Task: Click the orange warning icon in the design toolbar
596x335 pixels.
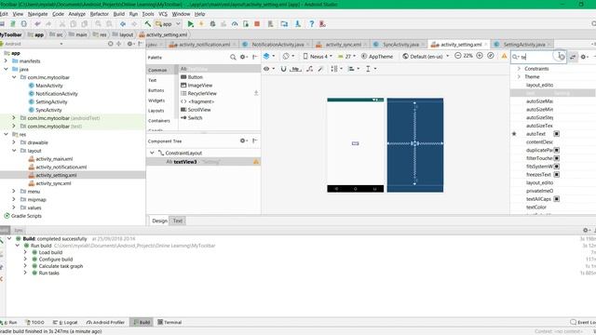Action: pyautogui.click(x=504, y=56)
